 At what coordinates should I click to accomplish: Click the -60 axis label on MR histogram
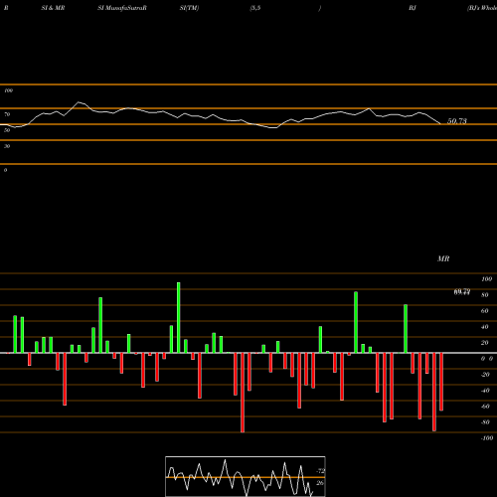[x=485, y=407]
